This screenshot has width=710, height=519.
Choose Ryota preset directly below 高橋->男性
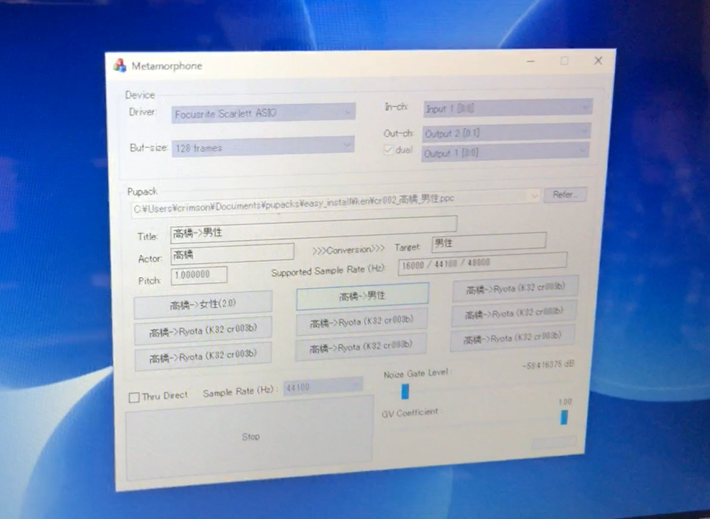(x=362, y=323)
